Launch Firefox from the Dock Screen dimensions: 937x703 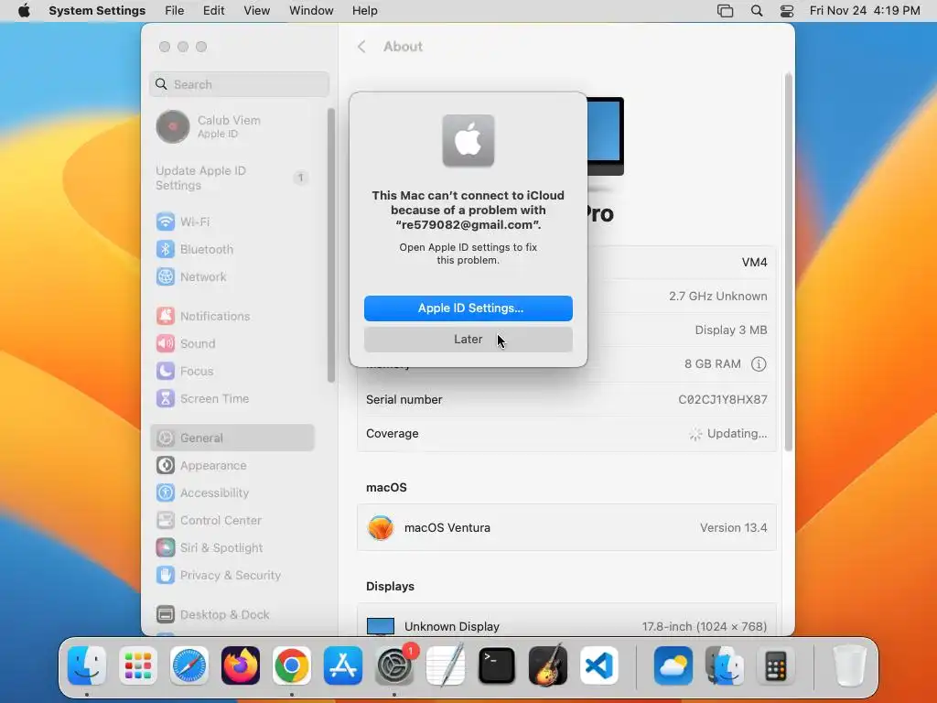[241, 666]
